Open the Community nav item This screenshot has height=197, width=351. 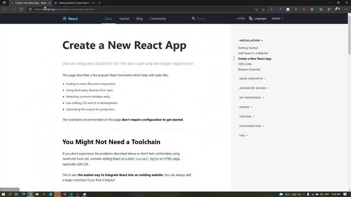click(158, 19)
